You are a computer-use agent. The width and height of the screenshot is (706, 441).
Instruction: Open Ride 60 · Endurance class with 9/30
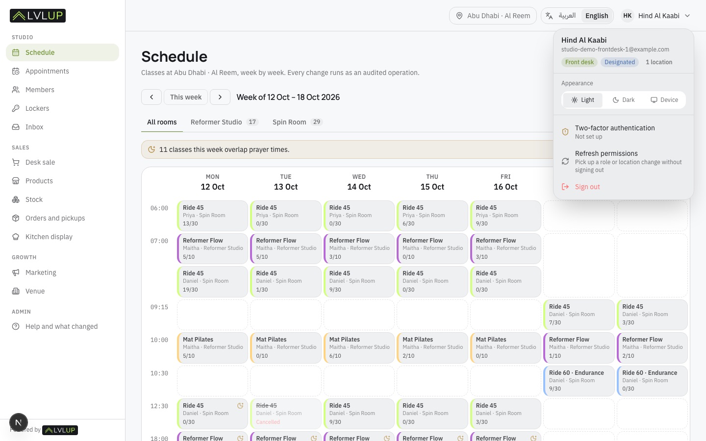[x=579, y=381]
